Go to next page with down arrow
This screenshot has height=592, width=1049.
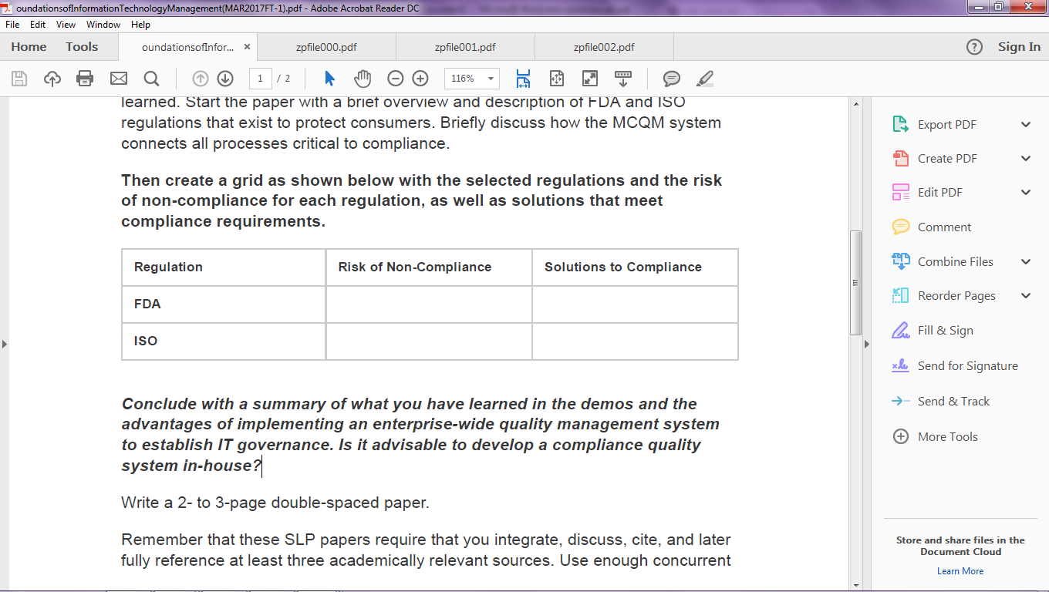click(x=224, y=78)
